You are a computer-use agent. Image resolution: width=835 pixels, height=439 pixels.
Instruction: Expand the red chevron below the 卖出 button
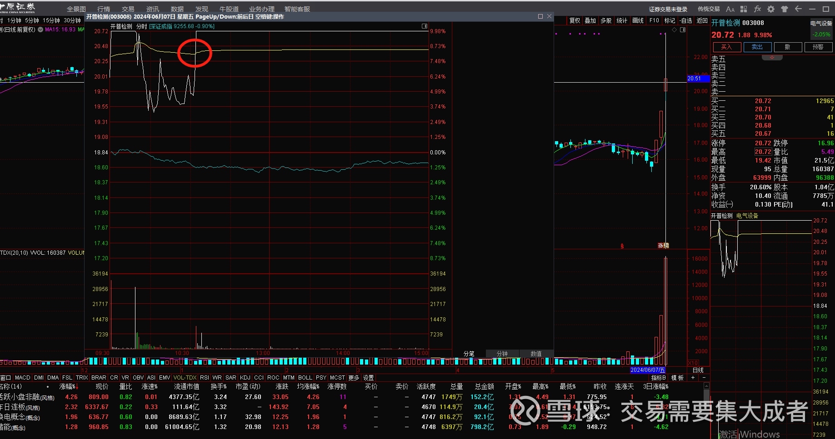pyautogui.click(x=772, y=58)
